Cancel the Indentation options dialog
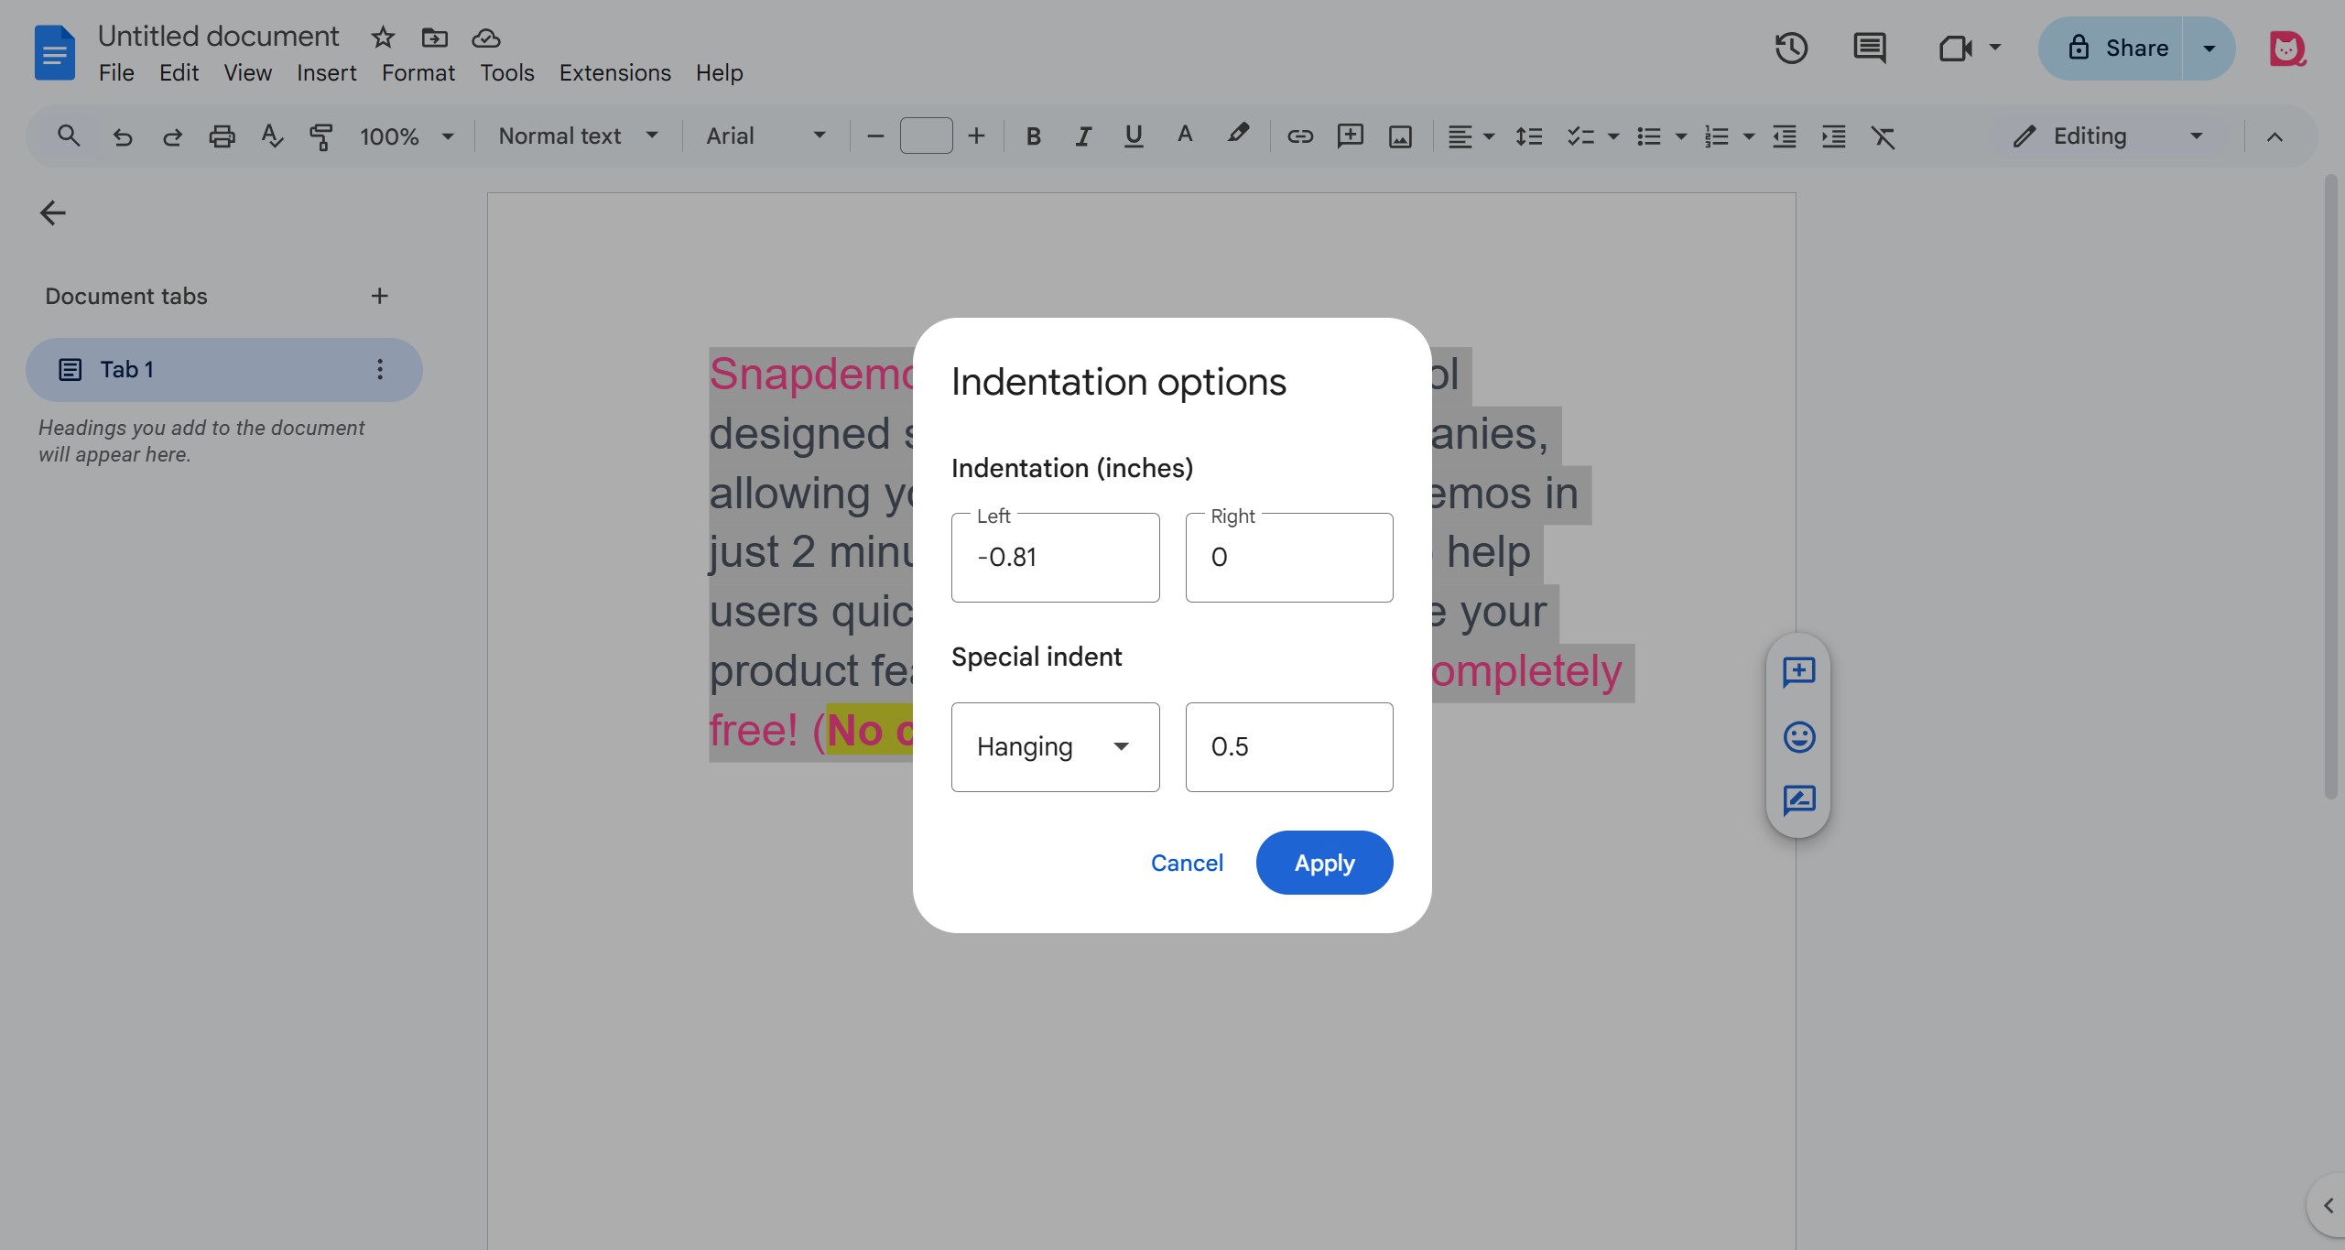Viewport: 2345px width, 1250px height. (x=1187, y=863)
